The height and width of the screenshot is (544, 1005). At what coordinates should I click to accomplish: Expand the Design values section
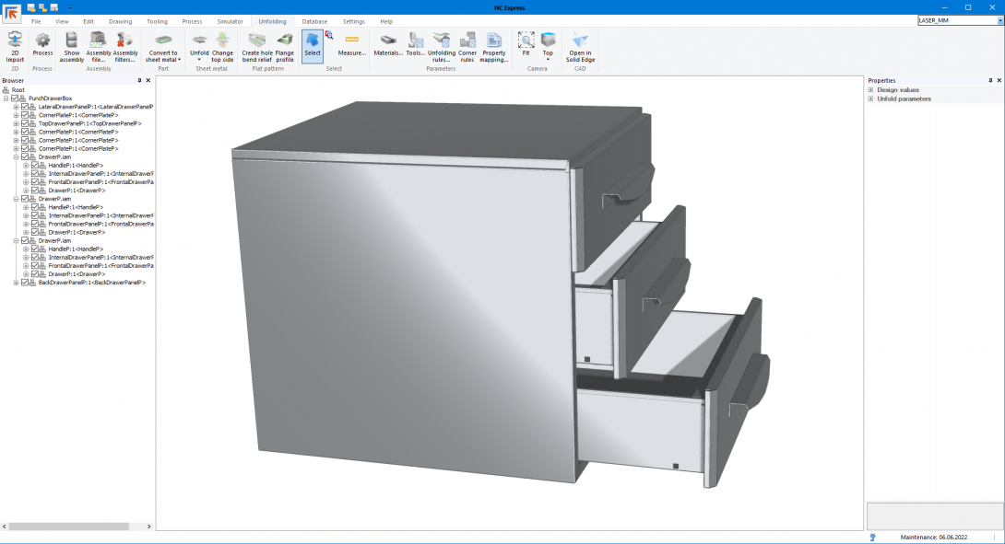pyautogui.click(x=870, y=90)
